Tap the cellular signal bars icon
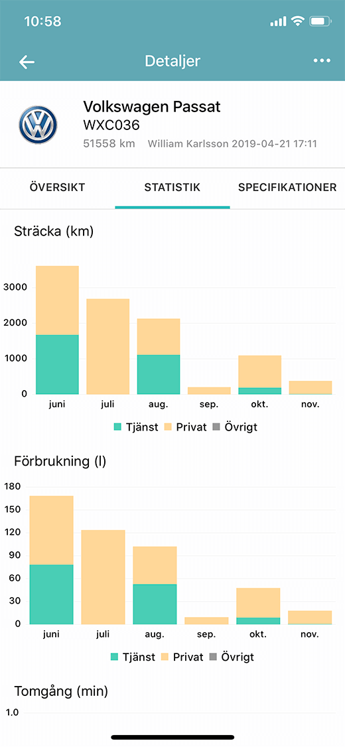The width and height of the screenshot is (345, 747). point(278,21)
